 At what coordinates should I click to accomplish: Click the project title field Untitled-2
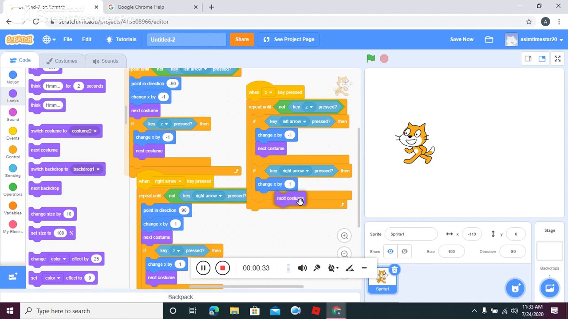click(x=186, y=39)
